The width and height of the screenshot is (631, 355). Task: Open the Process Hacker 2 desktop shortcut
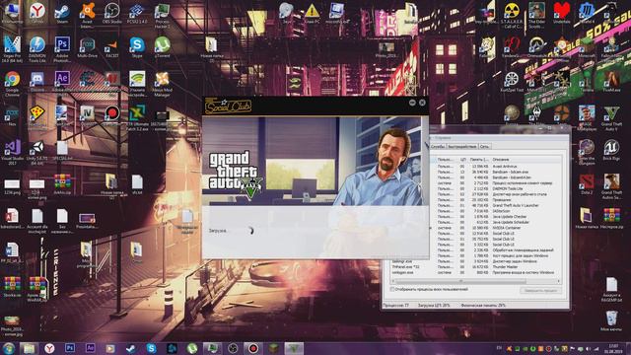pos(162,15)
